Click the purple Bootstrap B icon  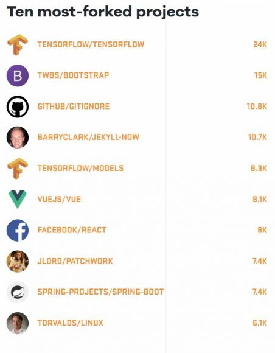pos(18,75)
